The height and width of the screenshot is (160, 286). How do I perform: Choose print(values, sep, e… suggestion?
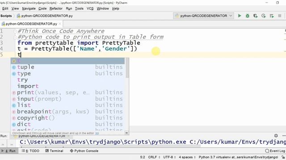67,92
